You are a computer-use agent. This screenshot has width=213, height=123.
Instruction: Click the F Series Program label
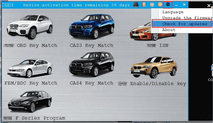coord(40,118)
